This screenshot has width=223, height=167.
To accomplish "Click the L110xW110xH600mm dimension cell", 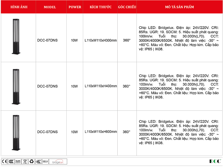I will point(101,132).
